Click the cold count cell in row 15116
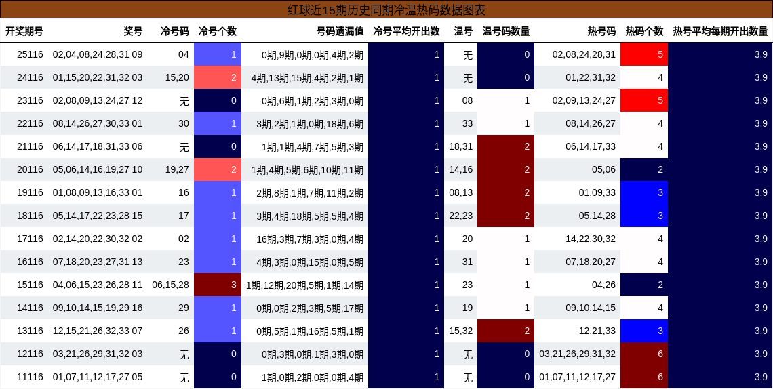 218,285
